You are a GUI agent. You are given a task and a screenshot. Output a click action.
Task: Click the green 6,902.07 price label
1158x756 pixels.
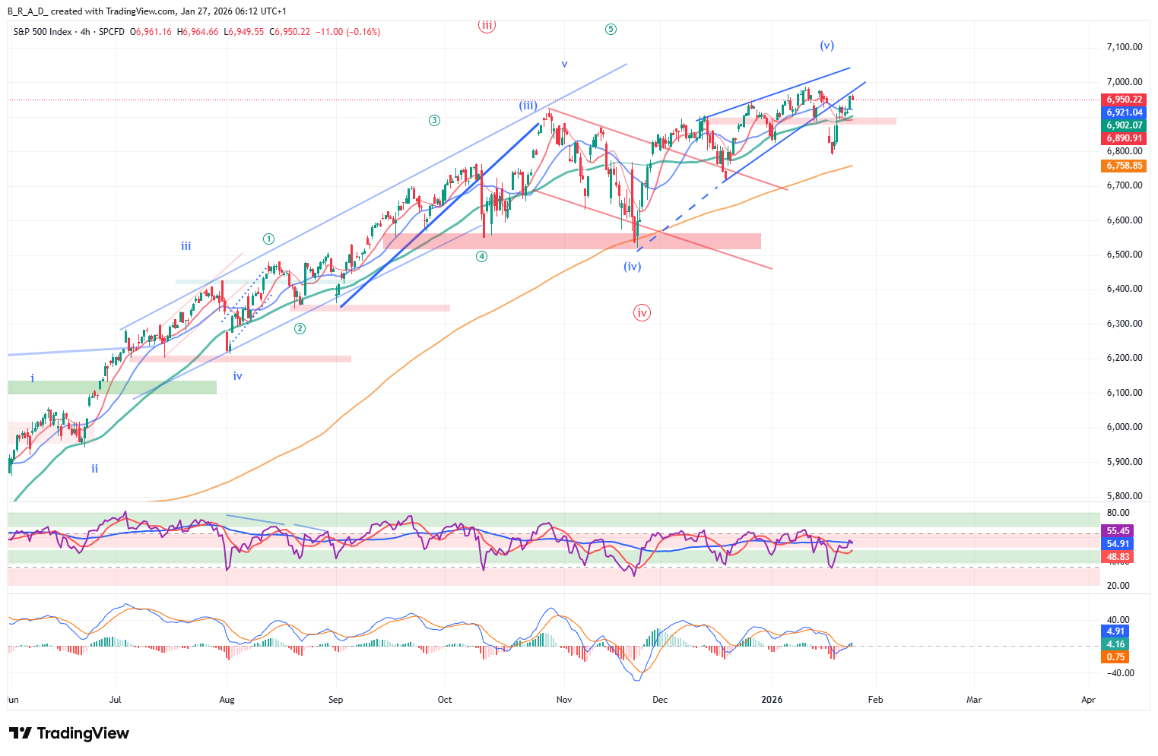click(1123, 125)
